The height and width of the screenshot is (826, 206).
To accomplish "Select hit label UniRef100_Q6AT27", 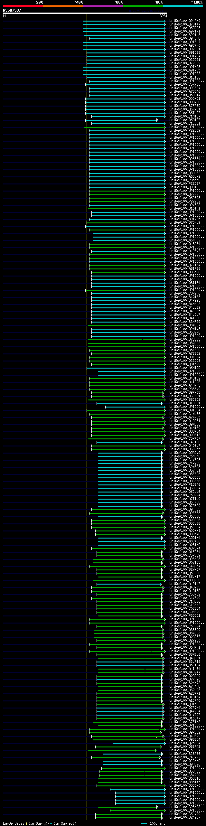I will (x=185, y=120).
